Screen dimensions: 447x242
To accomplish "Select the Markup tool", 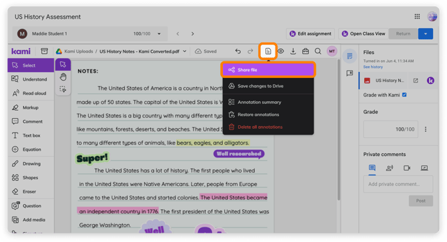I will pyautogui.click(x=31, y=107).
